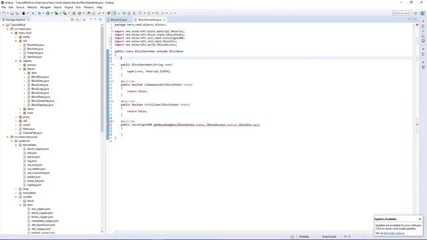Image resolution: width=427 pixels, height=240 pixels.
Task: Select block_copper.json under blockstates
Action: pos(38,149)
